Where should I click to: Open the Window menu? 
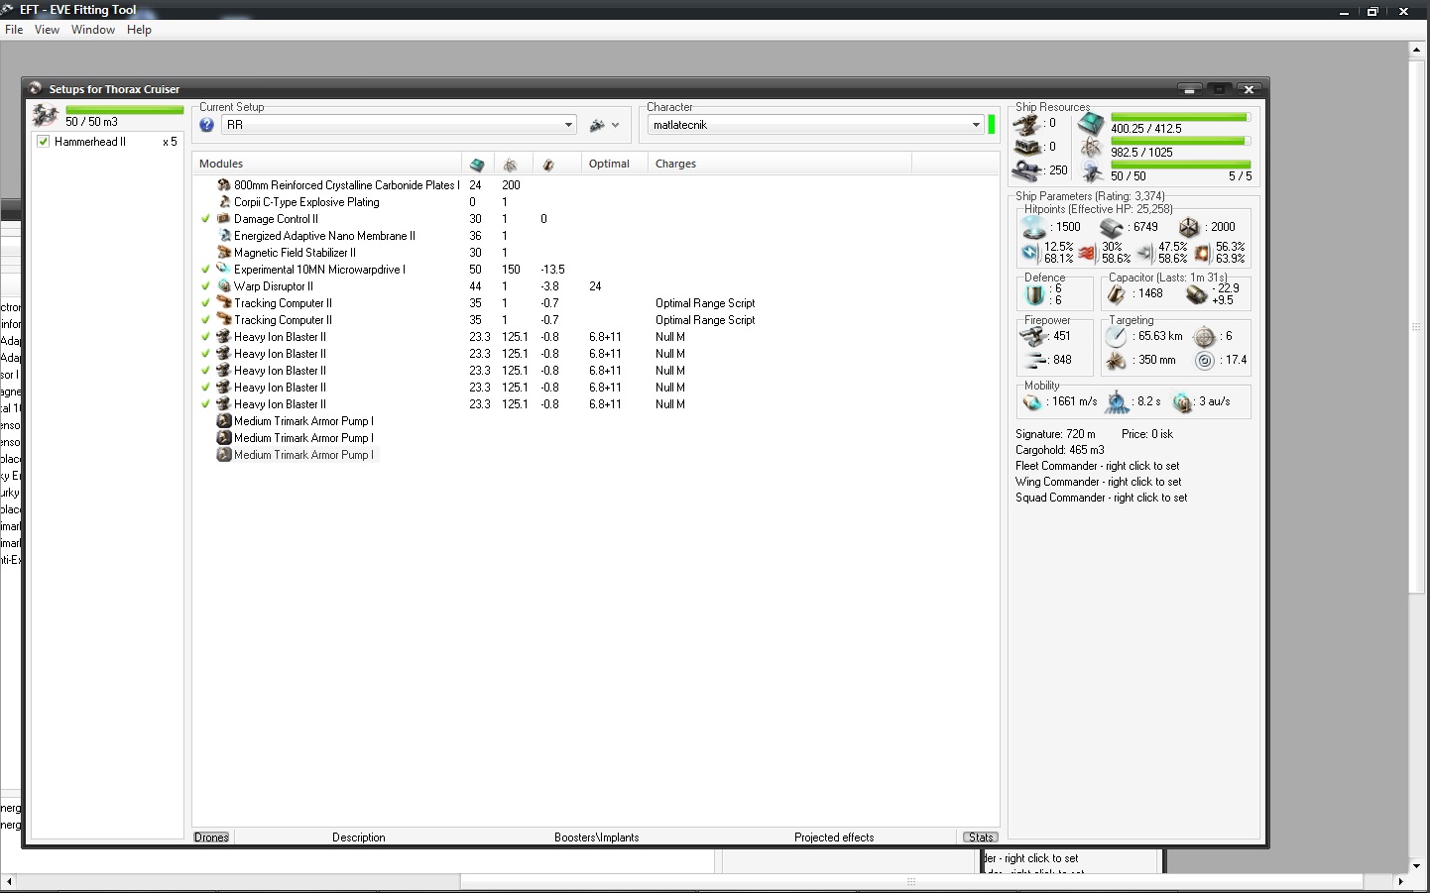(x=93, y=30)
